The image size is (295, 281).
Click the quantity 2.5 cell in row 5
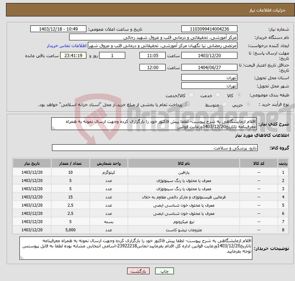tap(70, 205)
